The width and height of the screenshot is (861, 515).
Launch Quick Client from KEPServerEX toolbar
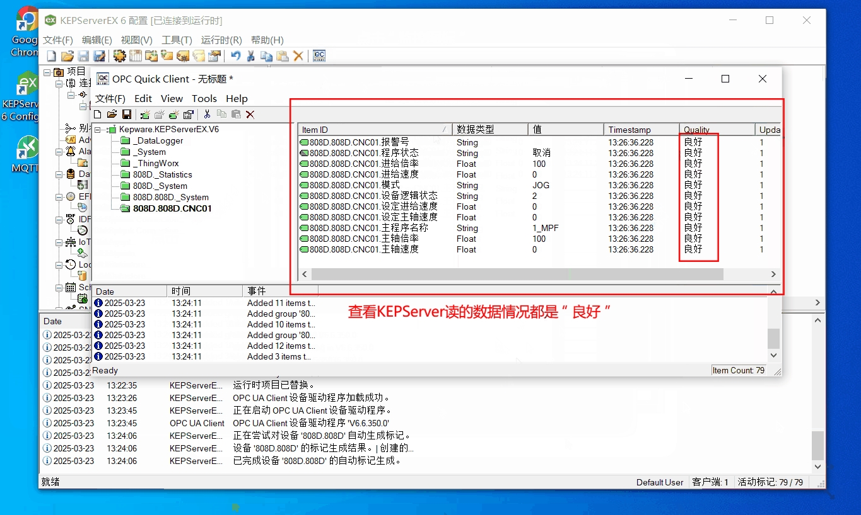click(319, 56)
